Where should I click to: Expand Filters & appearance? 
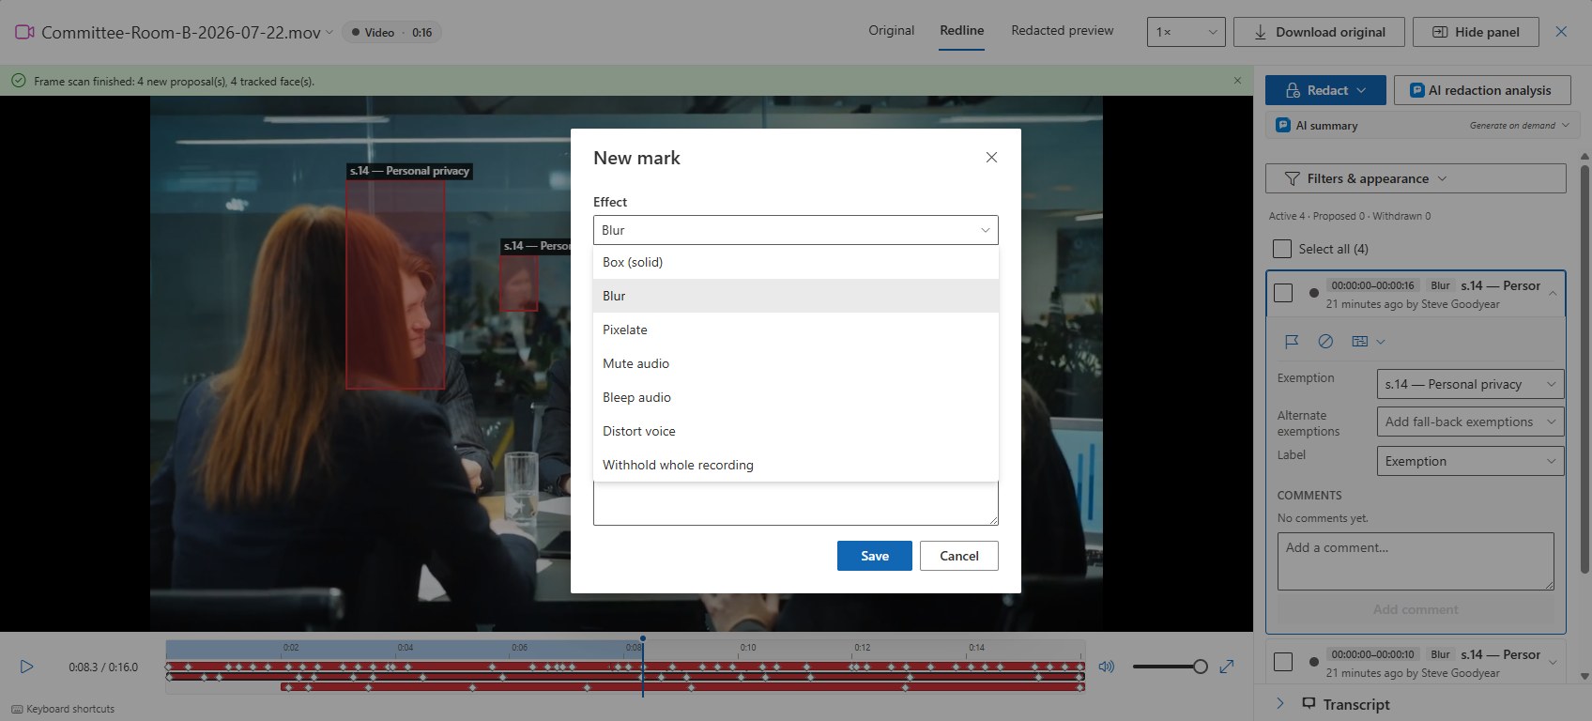(1416, 178)
